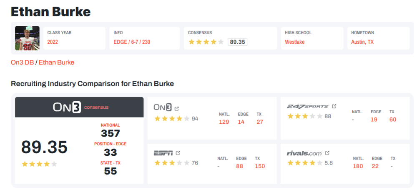Click the ESPN logo

pyautogui.click(x=163, y=153)
